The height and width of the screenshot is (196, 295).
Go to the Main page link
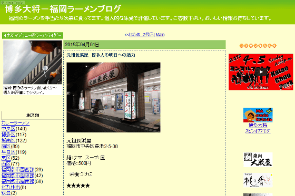point(160,35)
